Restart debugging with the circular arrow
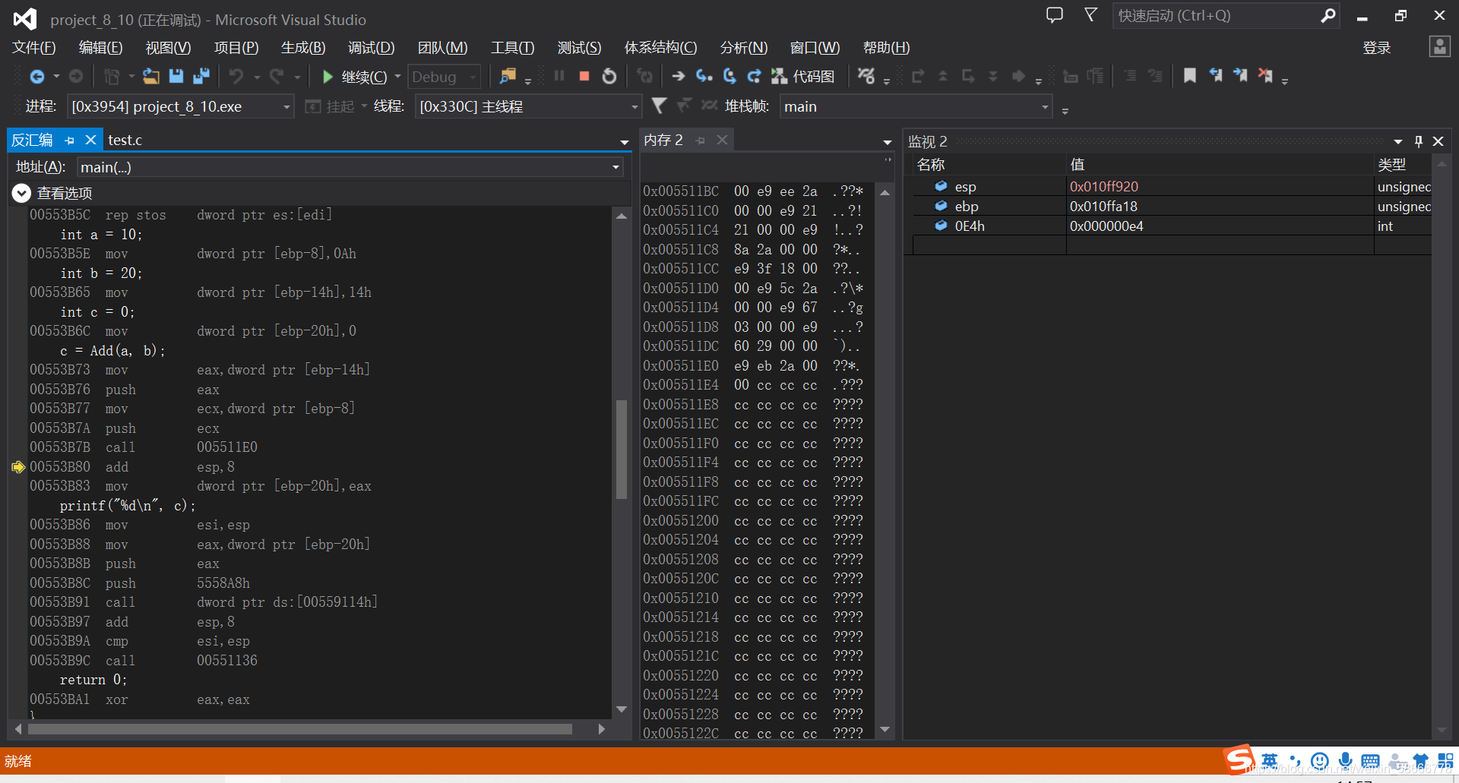 click(x=609, y=77)
